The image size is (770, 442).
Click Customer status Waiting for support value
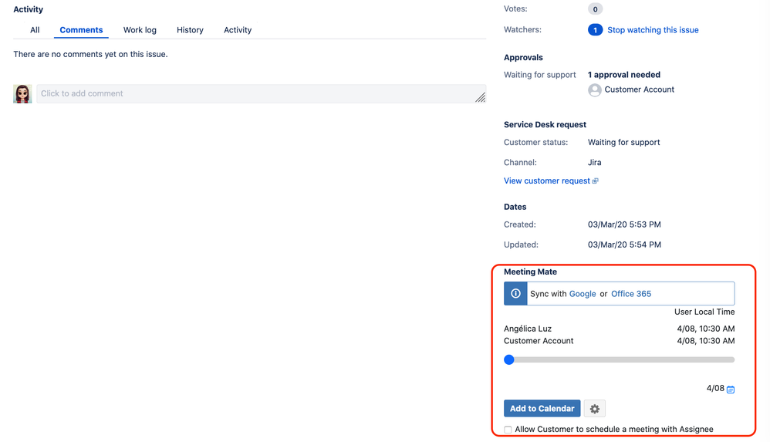(623, 142)
